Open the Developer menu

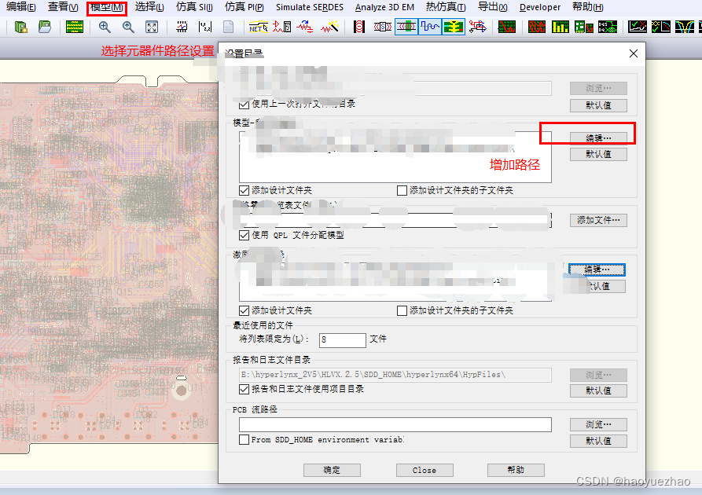tap(540, 7)
